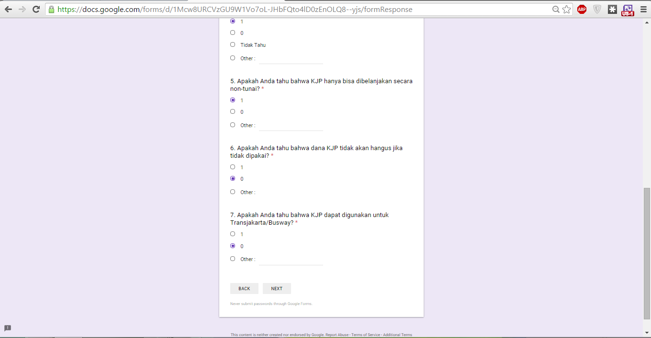
Task: Click the US-1 VPN extension icon
Action: click(x=628, y=10)
